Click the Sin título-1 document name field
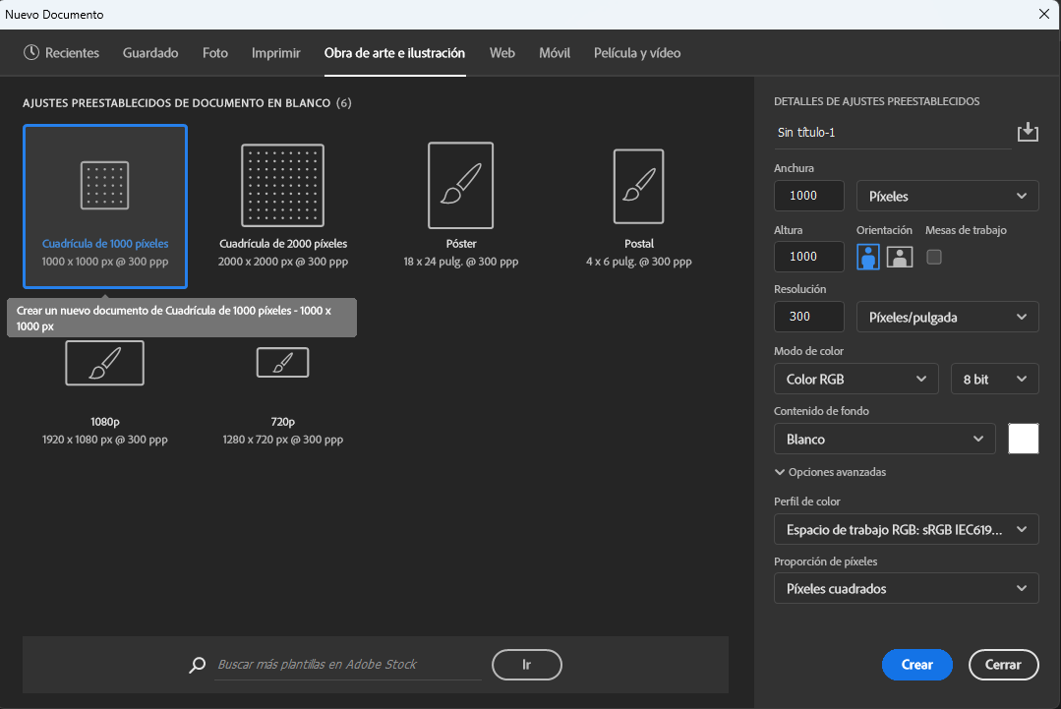Image resolution: width=1061 pixels, height=709 pixels. [x=892, y=133]
